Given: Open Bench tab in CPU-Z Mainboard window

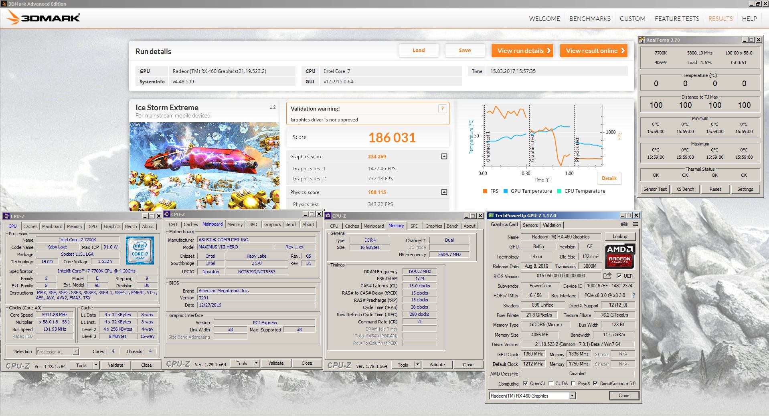Looking at the screenshot, I should pyautogui.click(x=291, y=224).
